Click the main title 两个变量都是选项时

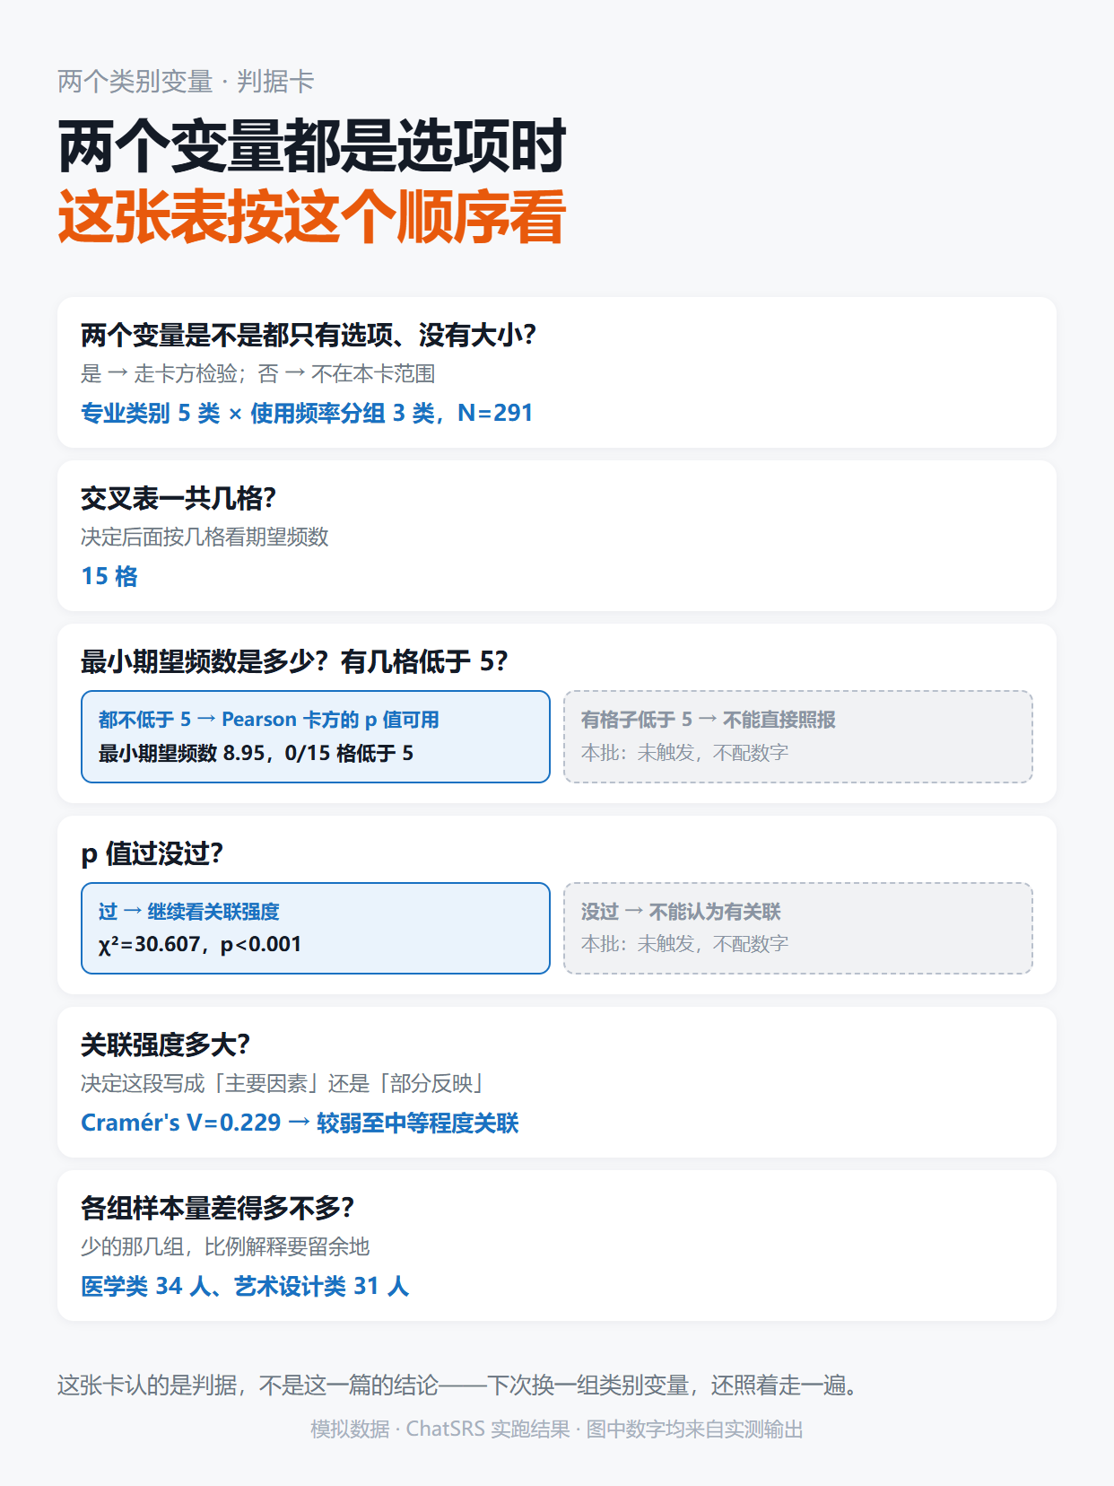pos(312,146)
